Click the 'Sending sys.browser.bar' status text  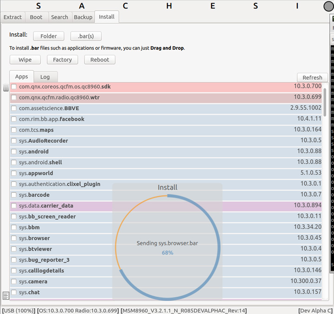tap(167, 244)
